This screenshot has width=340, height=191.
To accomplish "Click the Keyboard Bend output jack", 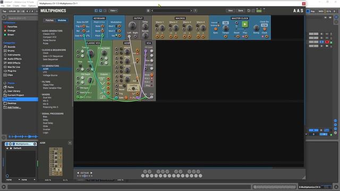I will coord(102,31).
